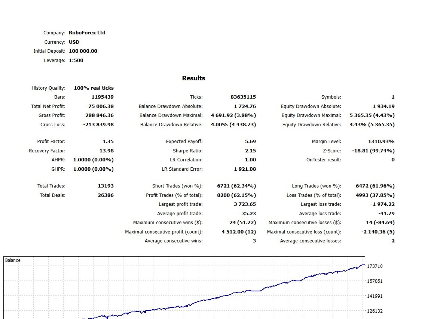
Task: Click Short Trades value 6721 (62.34%)
Action: pyautogui.click(x=236, y=186)
